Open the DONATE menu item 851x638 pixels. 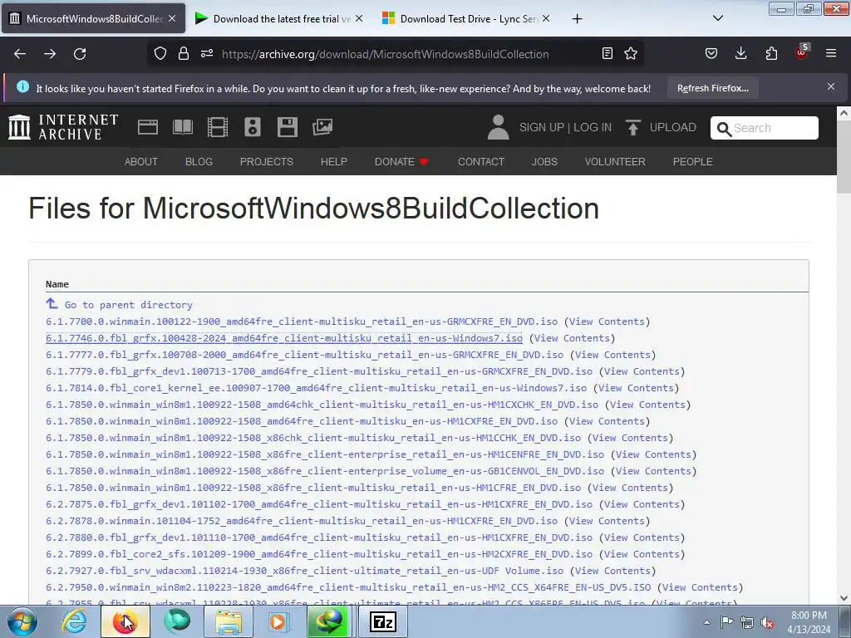click(x=401, y=162)
